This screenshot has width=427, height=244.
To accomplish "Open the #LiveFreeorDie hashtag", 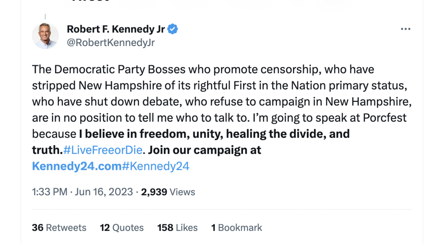I will (x=103, y=150).
